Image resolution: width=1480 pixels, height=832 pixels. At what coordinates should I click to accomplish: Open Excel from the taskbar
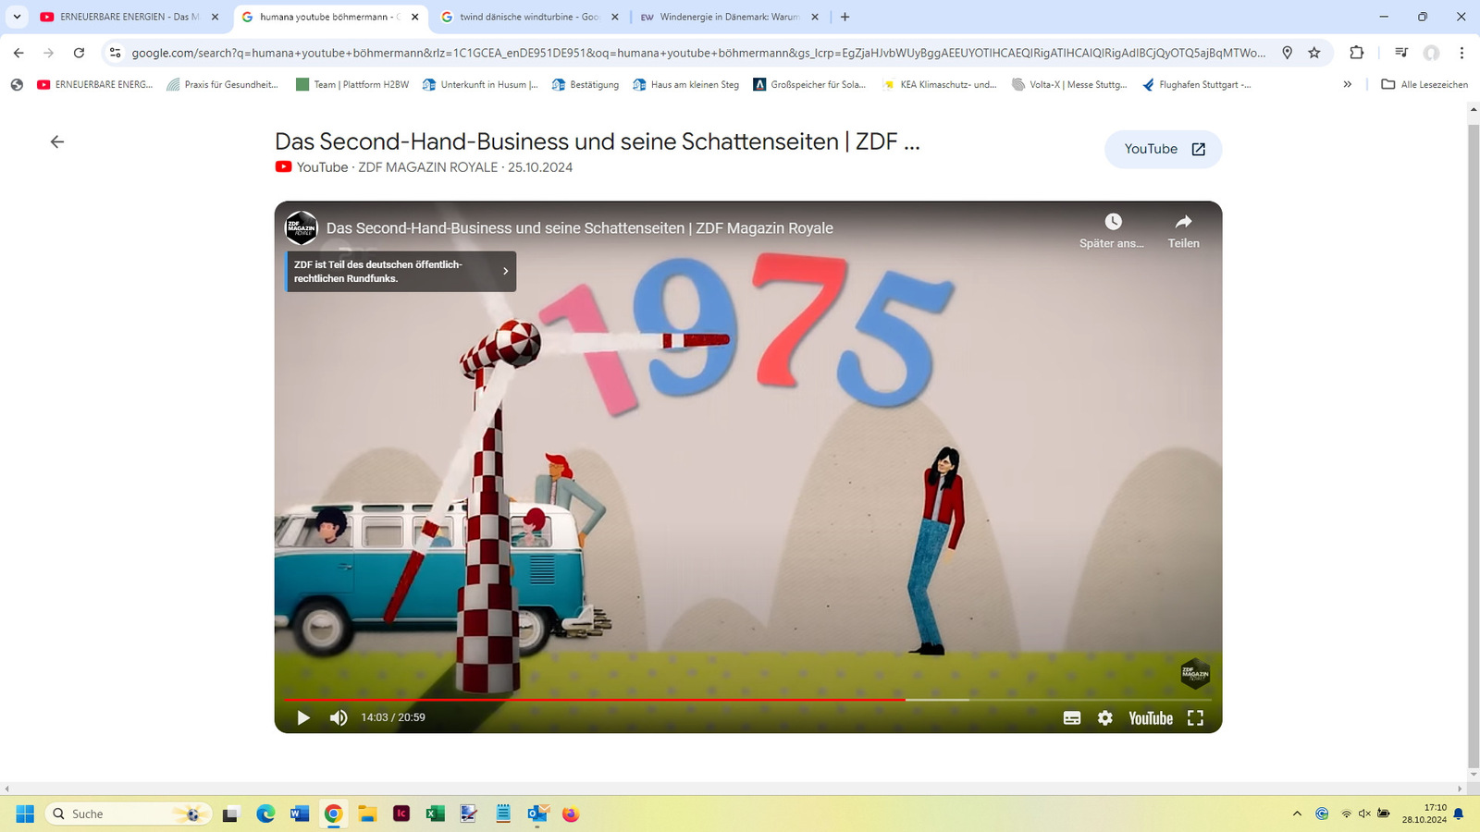(x=435, y=814)
